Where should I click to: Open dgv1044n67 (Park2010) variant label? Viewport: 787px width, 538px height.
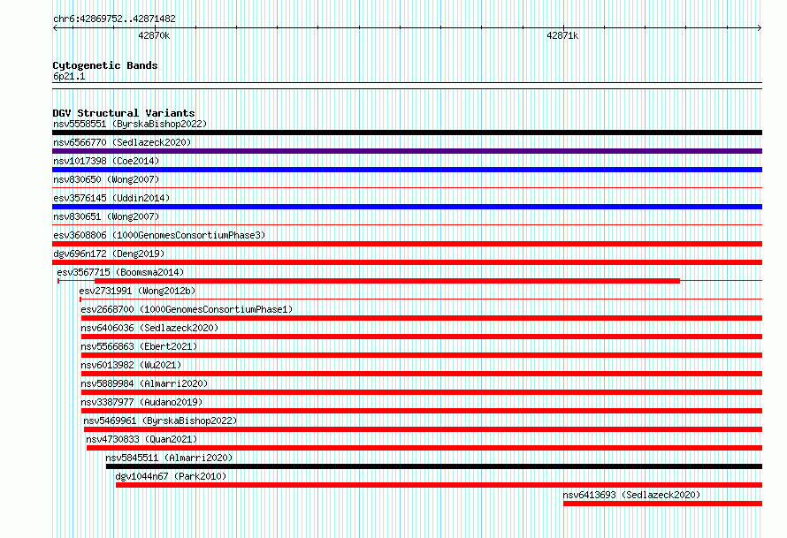click(171, 476)
